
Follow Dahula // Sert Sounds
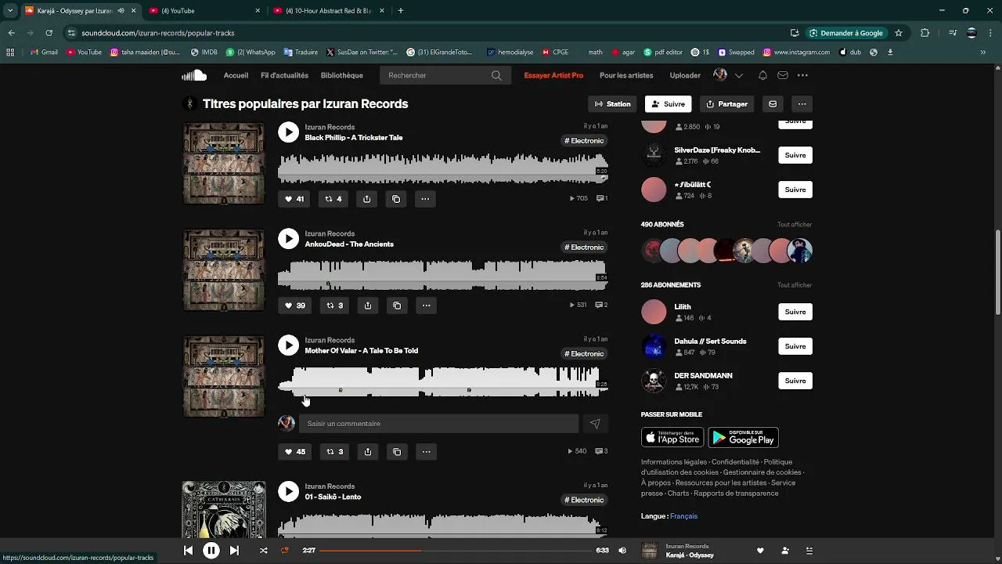(795, 346)
